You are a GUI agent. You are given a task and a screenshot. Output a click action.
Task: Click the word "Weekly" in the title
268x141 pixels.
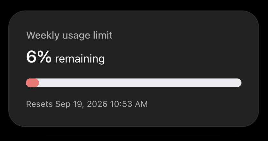(43, 35)
